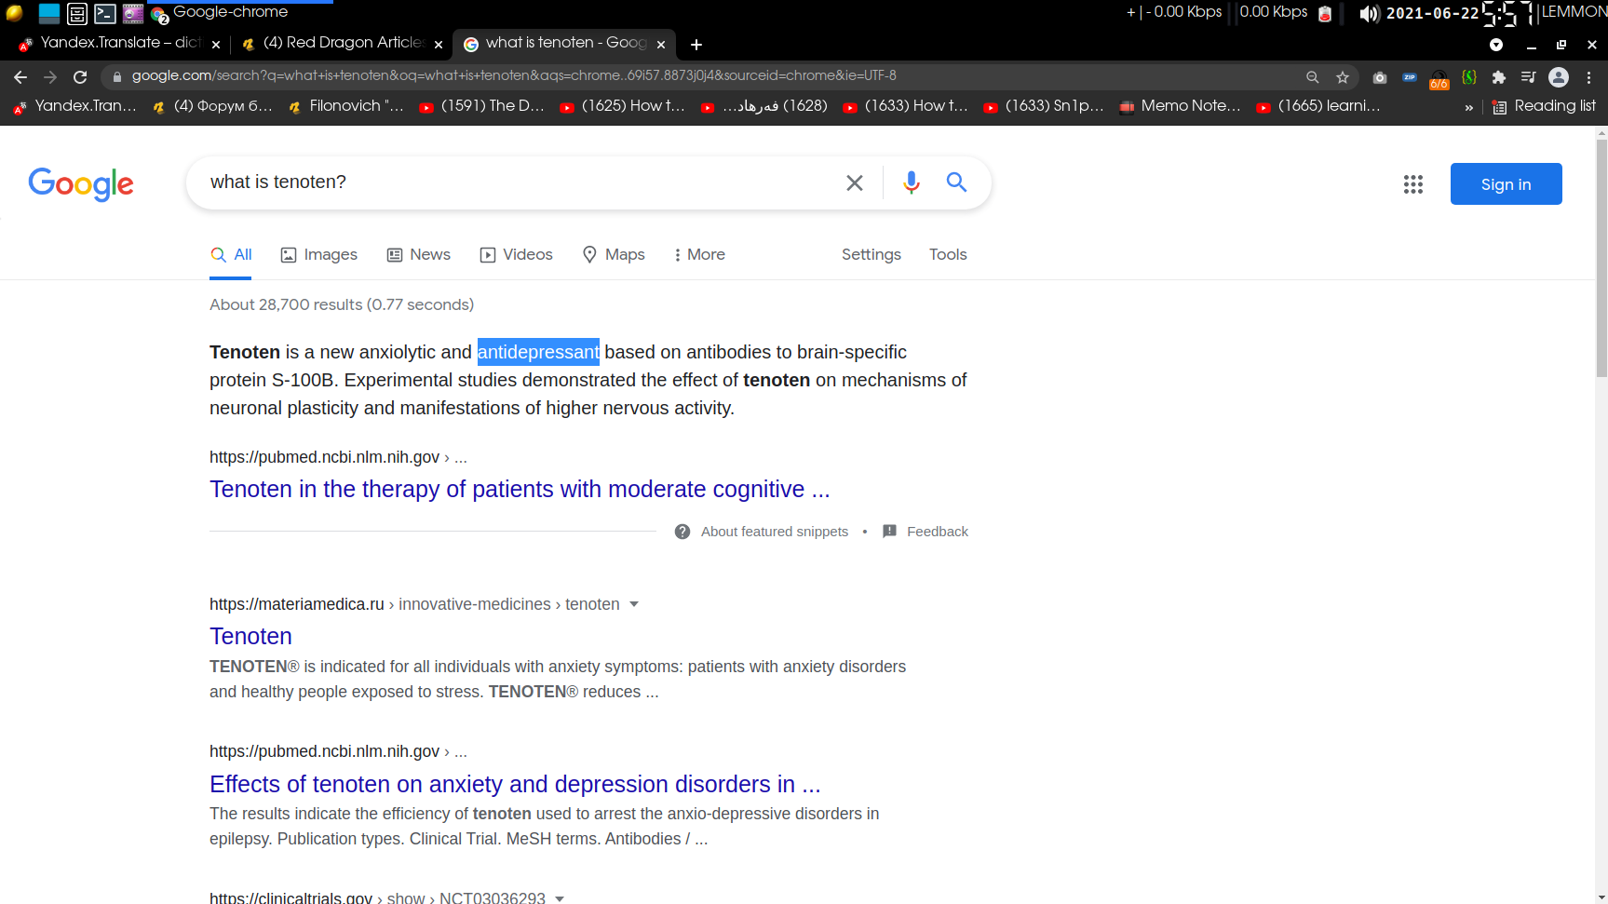This screenshot has height=904, width=1608.
Task: Open Chrome profile avatar icon
Action: pos(1558,77)
